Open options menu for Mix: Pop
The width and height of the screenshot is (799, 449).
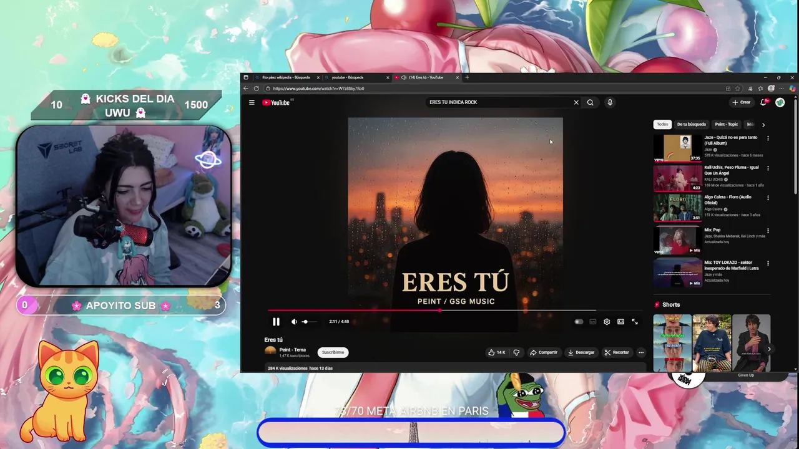click(x=768, y=231)
